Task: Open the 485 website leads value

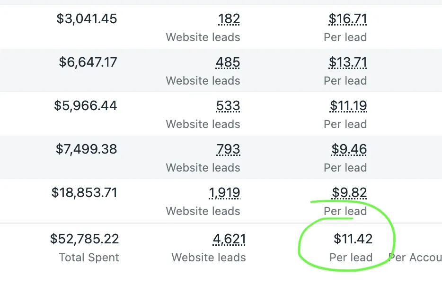Action: click(228, 62)
